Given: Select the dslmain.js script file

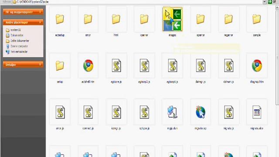Looking at the screenshot, I should click(228, 66).
